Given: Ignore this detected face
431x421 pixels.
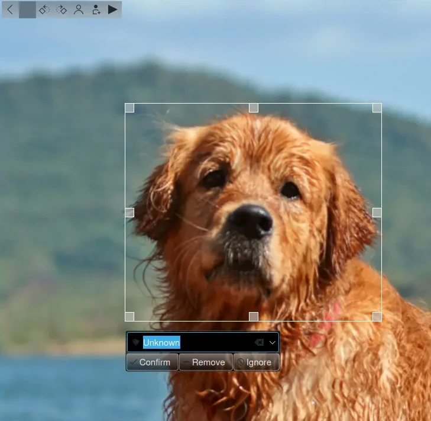Looking at the screenshot, I should pyautogui.click(x=256, y=362).
